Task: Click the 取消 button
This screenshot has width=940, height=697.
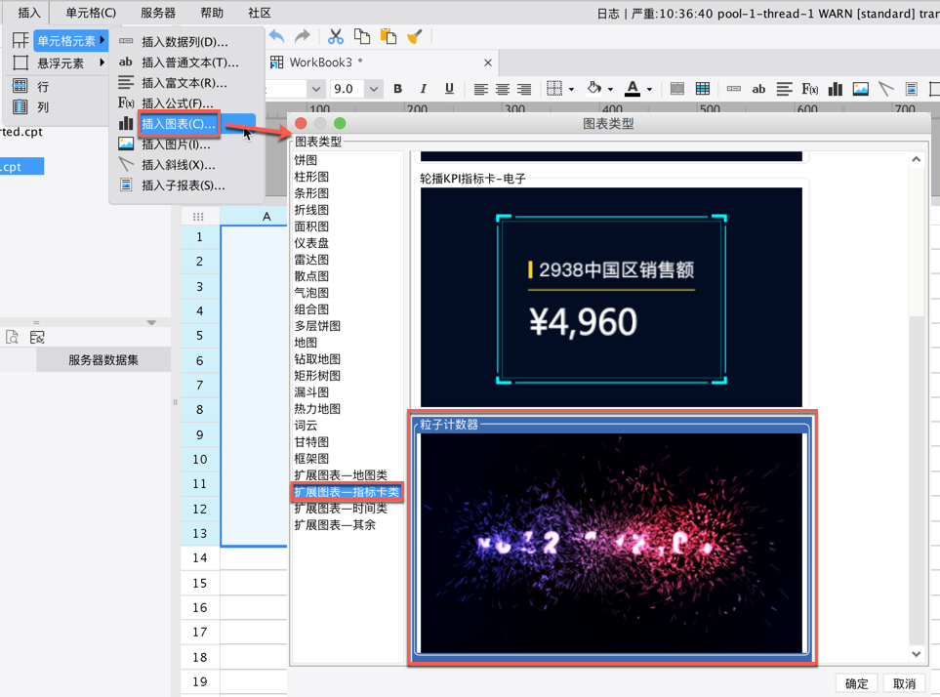Action: click(x=904, y=683)
